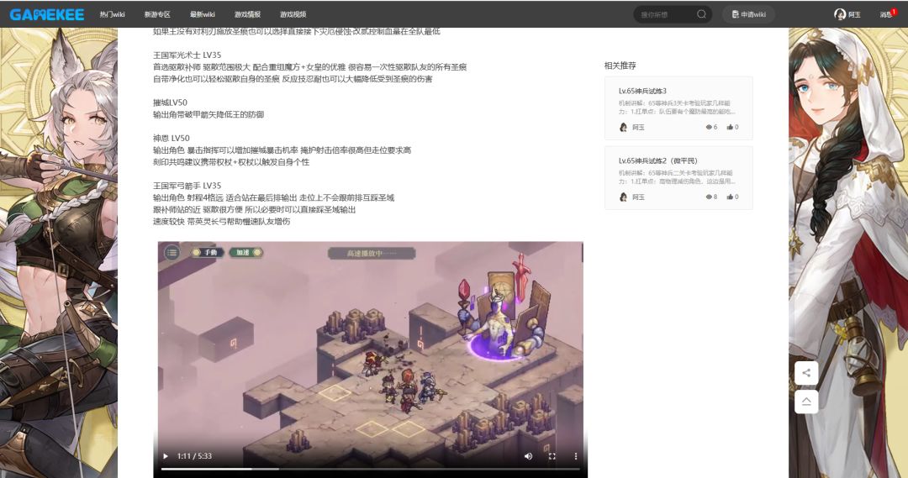Viewport: 908px width, 478px height.
Task: Click the 阿玉 author name on 神兵试炼2 card
Action: (x=638, y=197)
